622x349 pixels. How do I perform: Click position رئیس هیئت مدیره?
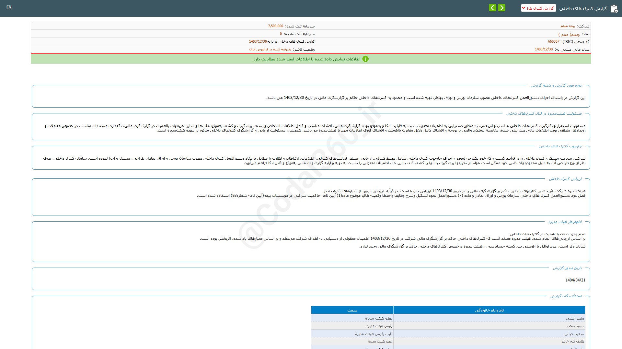click(x=379, y=326)
